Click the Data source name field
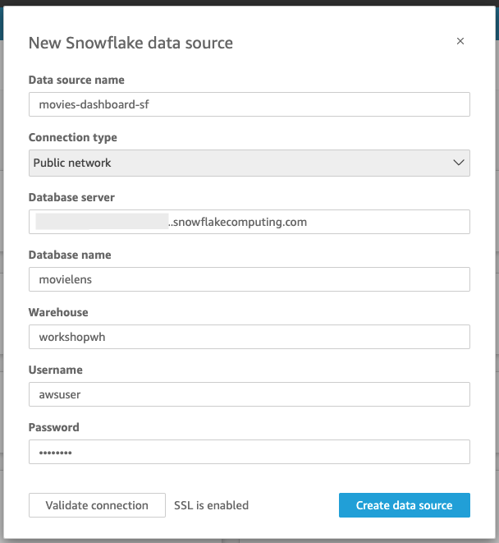499x543 pixels. pyautogui.click(x=249, y=104)
